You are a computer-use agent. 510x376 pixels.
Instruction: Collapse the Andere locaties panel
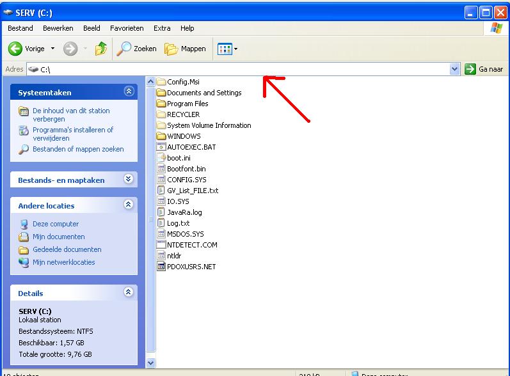point(129,205)
